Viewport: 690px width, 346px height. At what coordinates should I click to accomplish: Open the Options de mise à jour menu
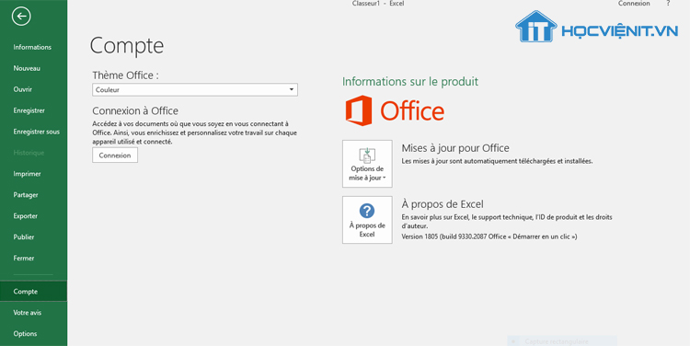tap(367, 164)
